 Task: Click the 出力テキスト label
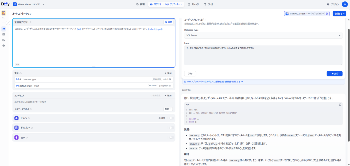[x=187, y=90]
